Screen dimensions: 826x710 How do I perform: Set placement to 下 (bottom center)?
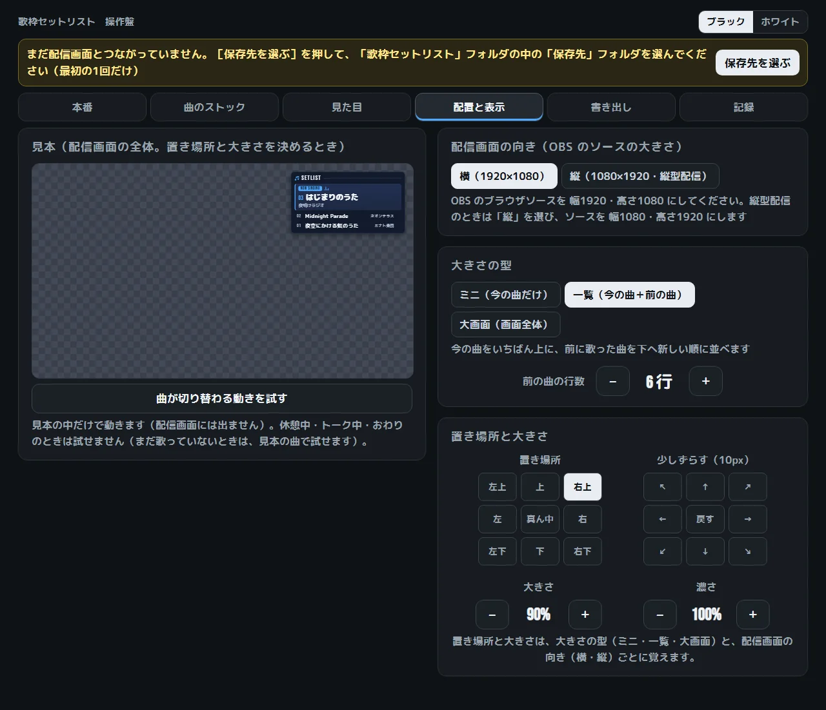tap(539, 551)
